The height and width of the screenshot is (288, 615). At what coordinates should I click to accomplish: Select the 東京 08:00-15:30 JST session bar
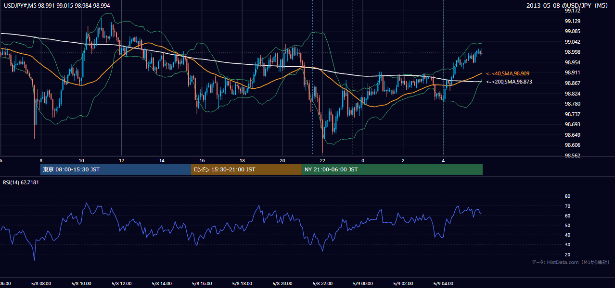coord(115,169)
